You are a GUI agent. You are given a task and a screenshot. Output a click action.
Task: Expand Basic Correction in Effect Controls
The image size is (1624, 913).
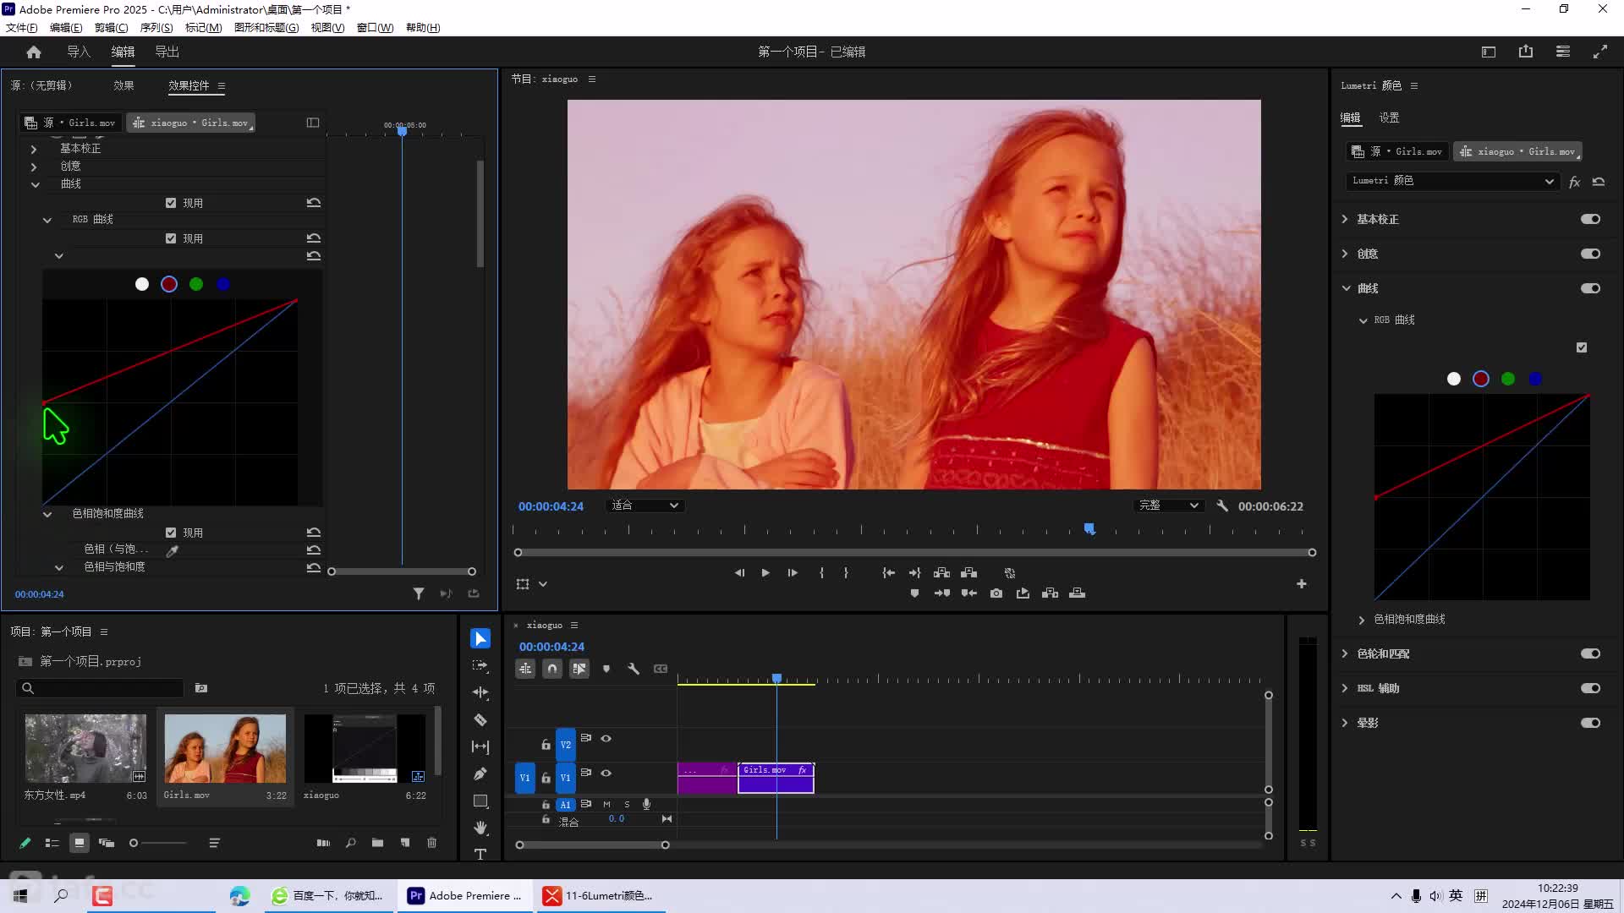34,149
